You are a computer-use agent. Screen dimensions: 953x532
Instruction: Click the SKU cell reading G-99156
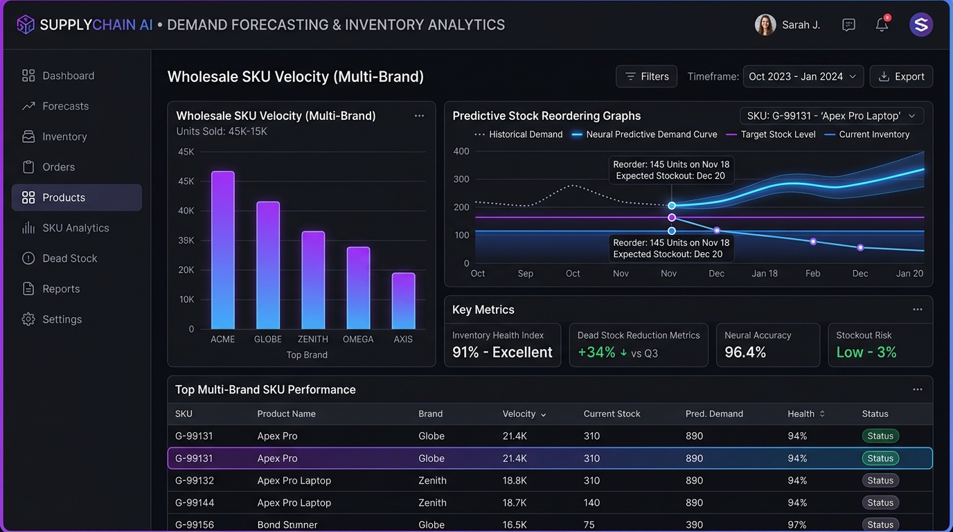click(x=195, y=524)
